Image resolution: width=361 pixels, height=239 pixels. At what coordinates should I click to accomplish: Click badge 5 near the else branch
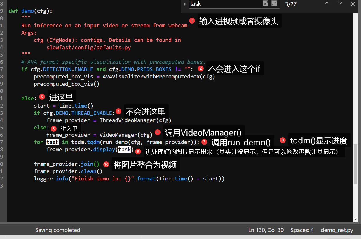pyautogui.click(x=54, y=128)
